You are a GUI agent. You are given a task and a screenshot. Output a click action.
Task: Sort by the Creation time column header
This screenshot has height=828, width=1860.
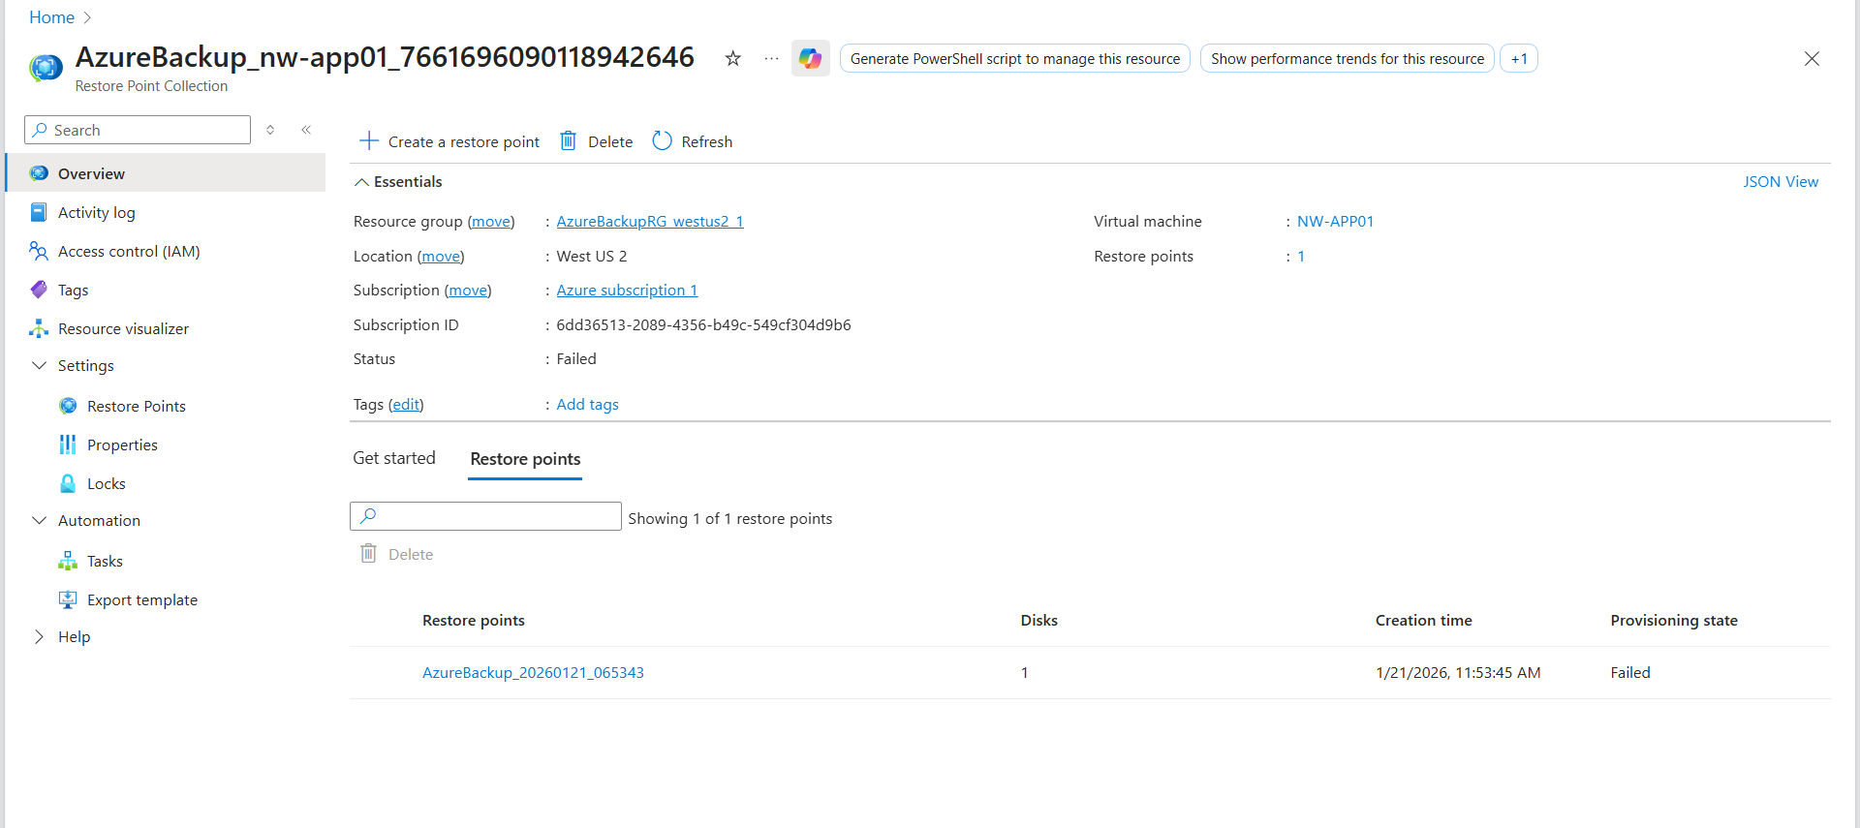[1423, 620]
